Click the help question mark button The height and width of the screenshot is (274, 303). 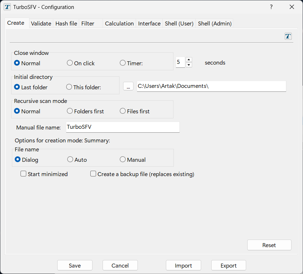(271, 7)
